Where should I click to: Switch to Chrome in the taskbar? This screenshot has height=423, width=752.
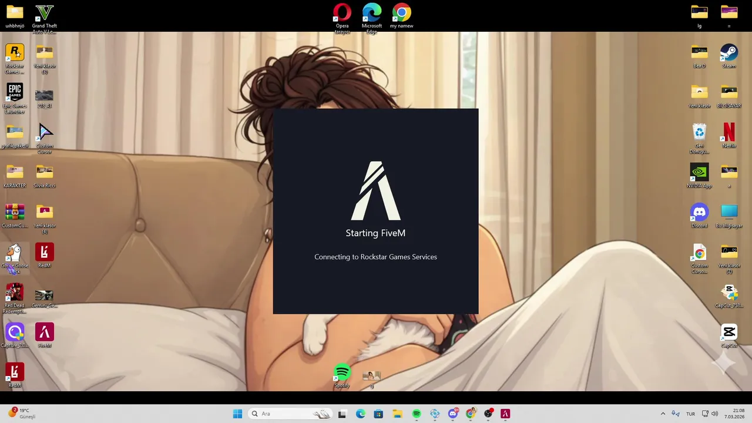[471, 414]
